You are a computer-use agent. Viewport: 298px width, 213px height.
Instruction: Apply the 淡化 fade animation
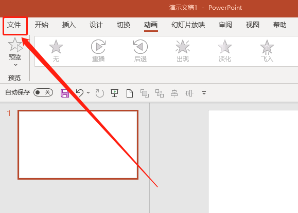point(225,51)
